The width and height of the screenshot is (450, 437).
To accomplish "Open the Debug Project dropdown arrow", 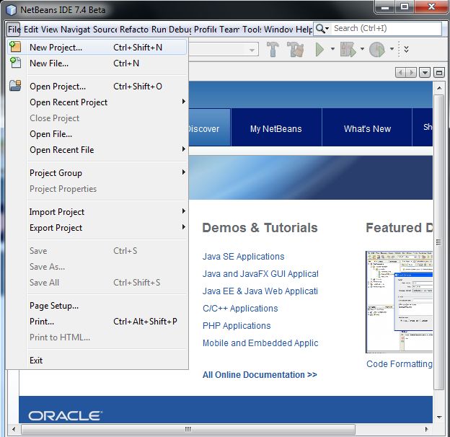I will pyautogui.click(x=362, y=49).
